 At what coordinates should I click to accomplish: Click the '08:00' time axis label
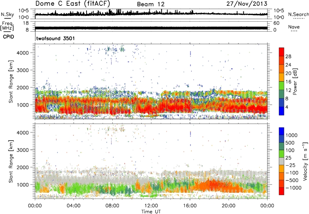pyautogui.click(x=112, y=206)
